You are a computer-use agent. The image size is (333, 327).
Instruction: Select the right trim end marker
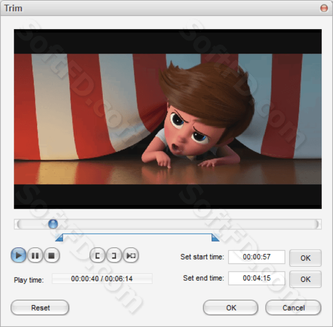[x=215, y=237]
